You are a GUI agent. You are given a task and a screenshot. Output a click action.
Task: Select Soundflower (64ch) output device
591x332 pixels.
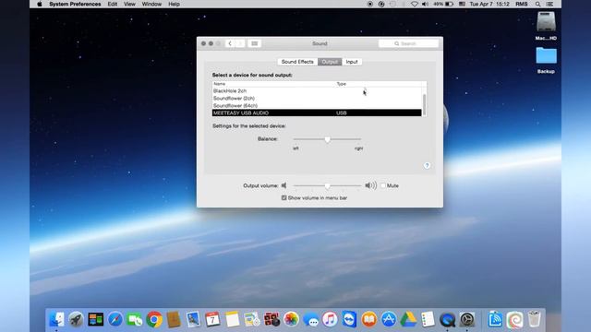point(317,106)
